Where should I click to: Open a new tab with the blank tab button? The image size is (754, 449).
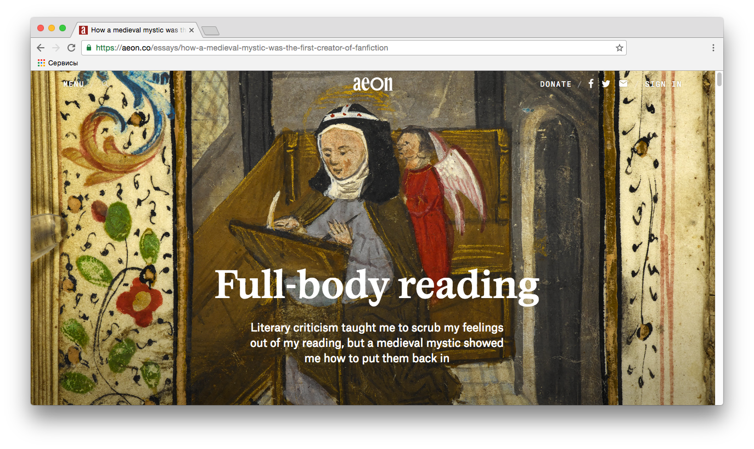coord(210,31)
